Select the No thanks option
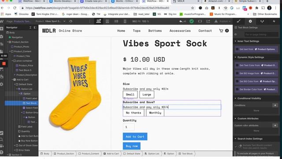The height and width of the screenshot is (159, 282). [134, 113]
